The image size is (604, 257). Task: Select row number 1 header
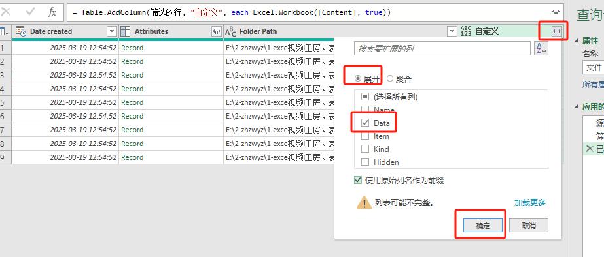click(x=6, y=48)
